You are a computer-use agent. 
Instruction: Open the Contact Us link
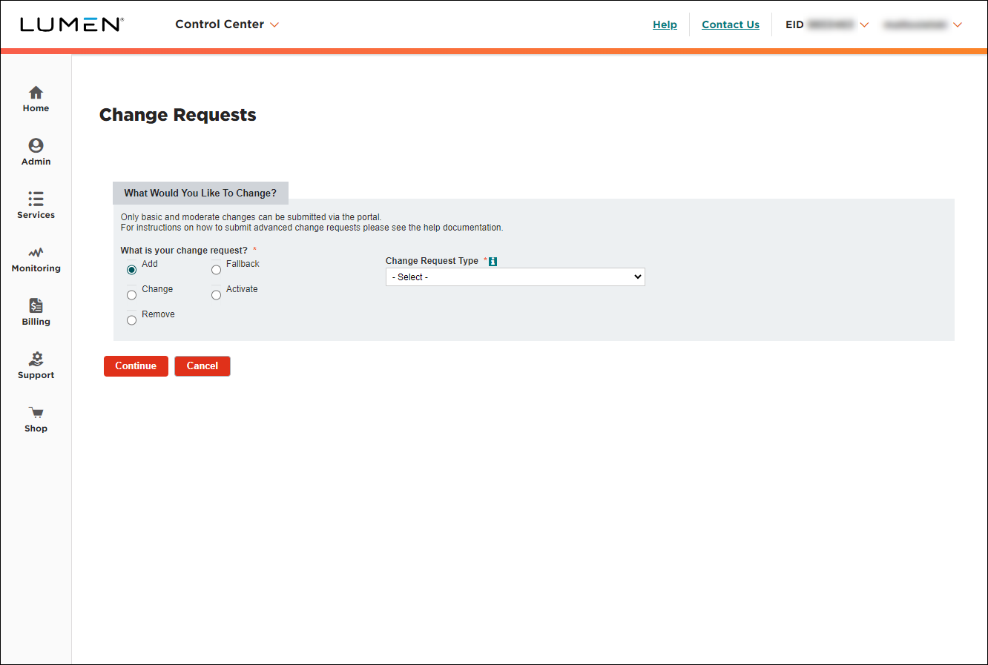click(731, 24)
